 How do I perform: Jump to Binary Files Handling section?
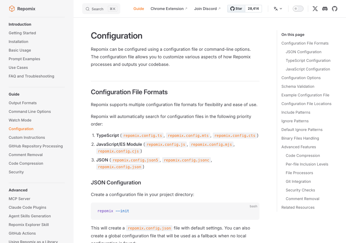pos(300,138)
